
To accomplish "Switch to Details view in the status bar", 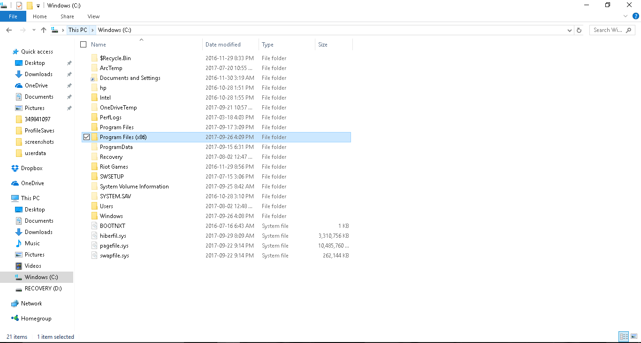I will pos(624,336).
